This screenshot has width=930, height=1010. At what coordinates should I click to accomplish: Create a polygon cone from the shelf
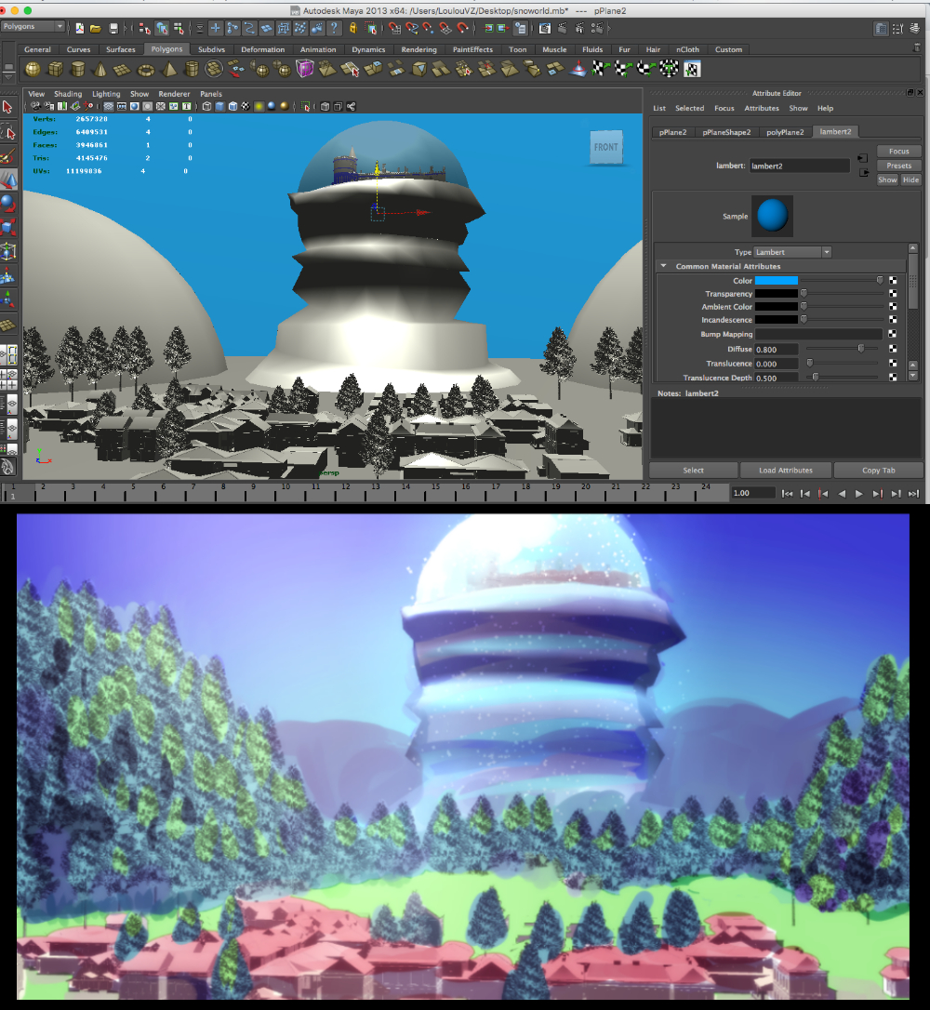coord(100,70)
